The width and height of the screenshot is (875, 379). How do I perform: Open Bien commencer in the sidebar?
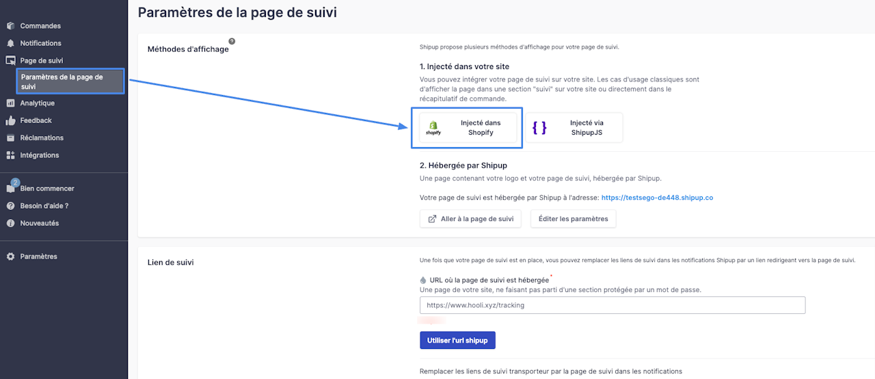click(x=46, y=188)
